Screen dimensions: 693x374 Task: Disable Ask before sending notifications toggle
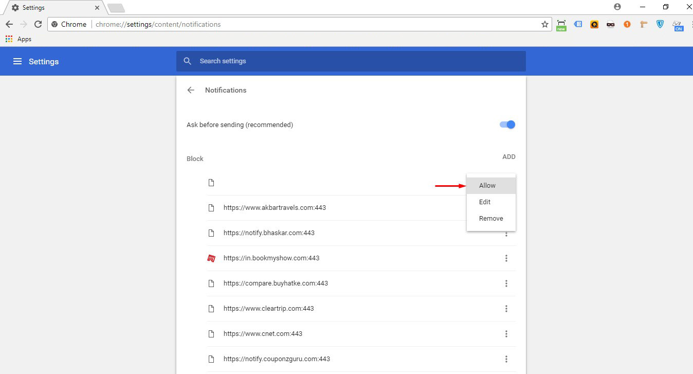[x=507, y=124]
